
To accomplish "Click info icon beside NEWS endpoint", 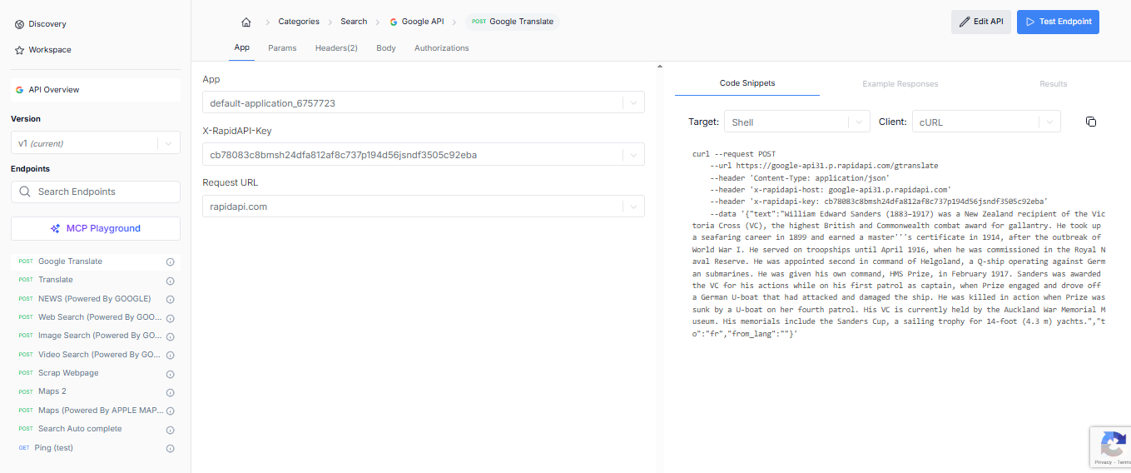I will (171, 299).
